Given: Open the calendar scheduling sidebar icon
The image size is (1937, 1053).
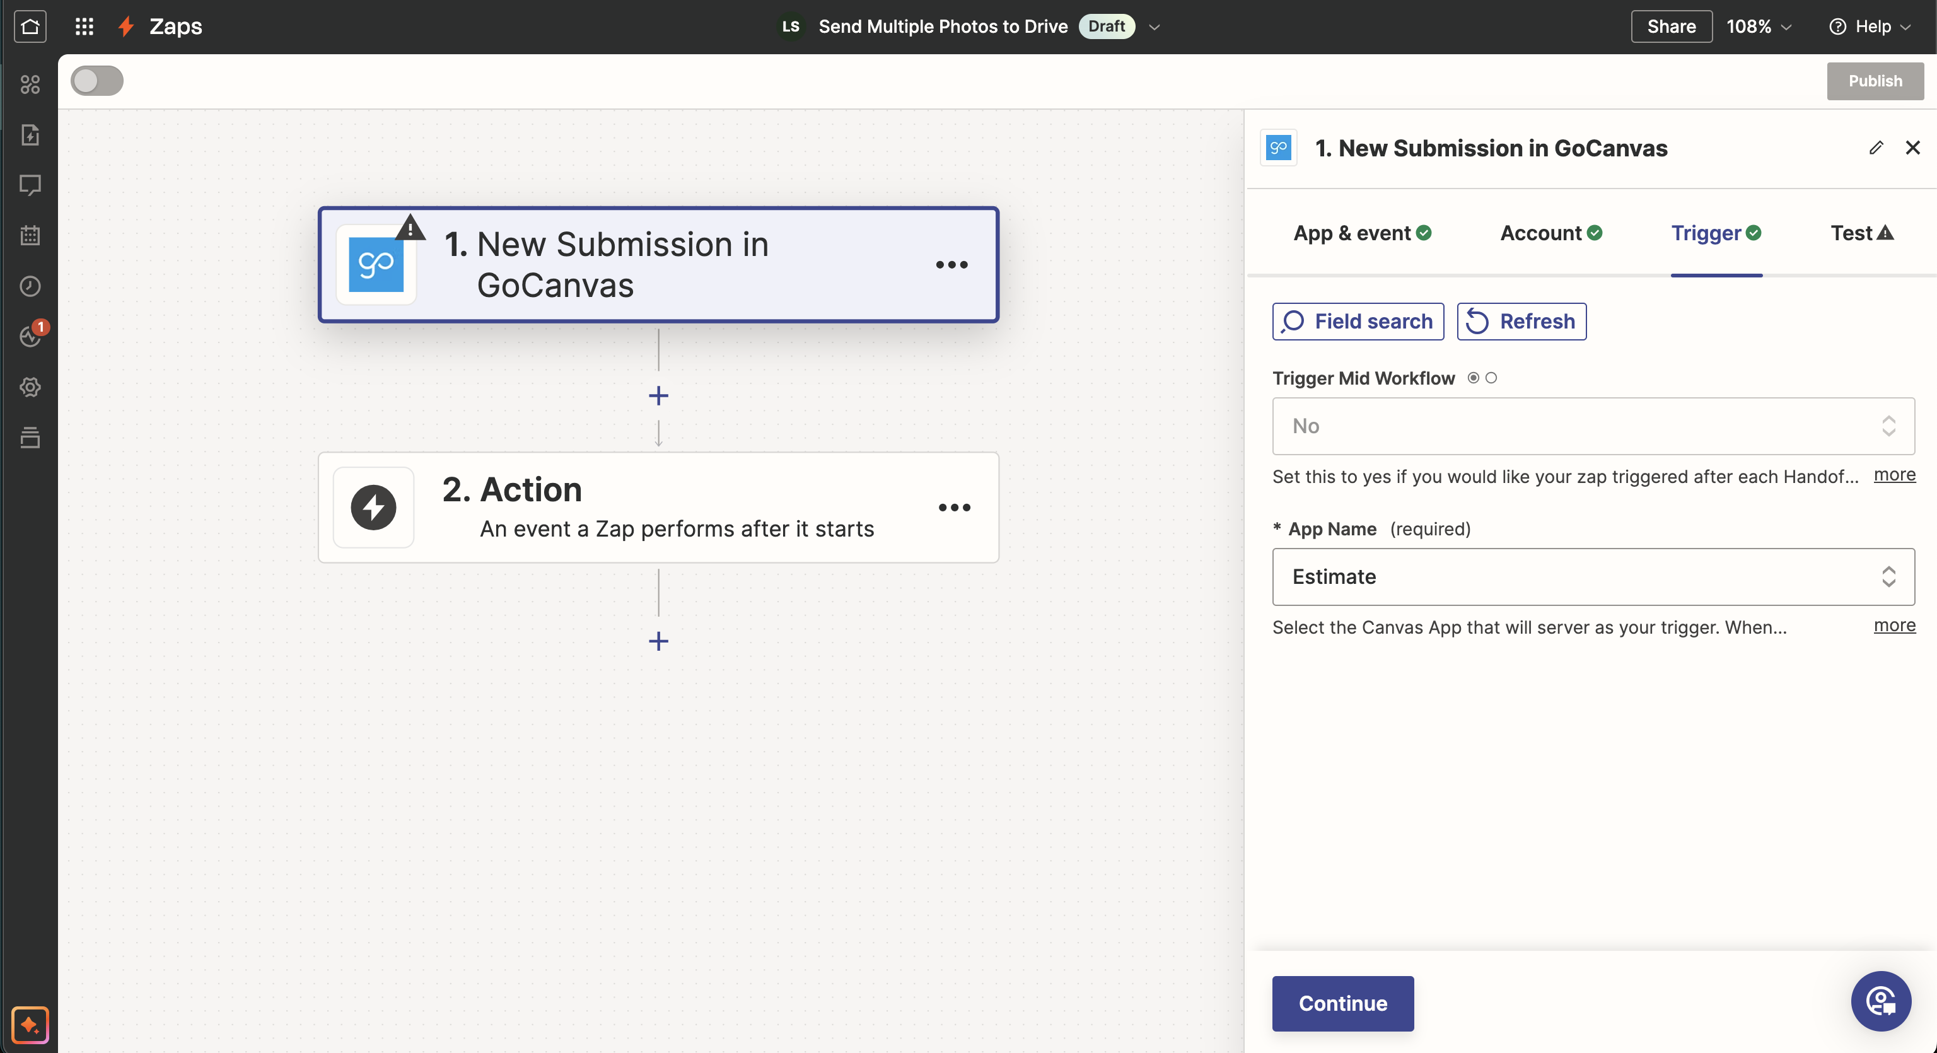Looking at the screenshot, I should tap(30, 235).
